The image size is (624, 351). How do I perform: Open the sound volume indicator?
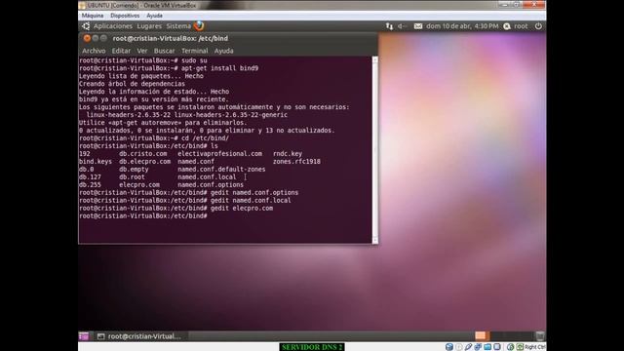click(402, 26)
